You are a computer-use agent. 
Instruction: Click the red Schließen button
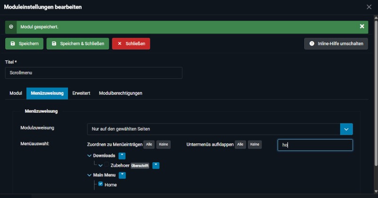(x=131, y=43)
